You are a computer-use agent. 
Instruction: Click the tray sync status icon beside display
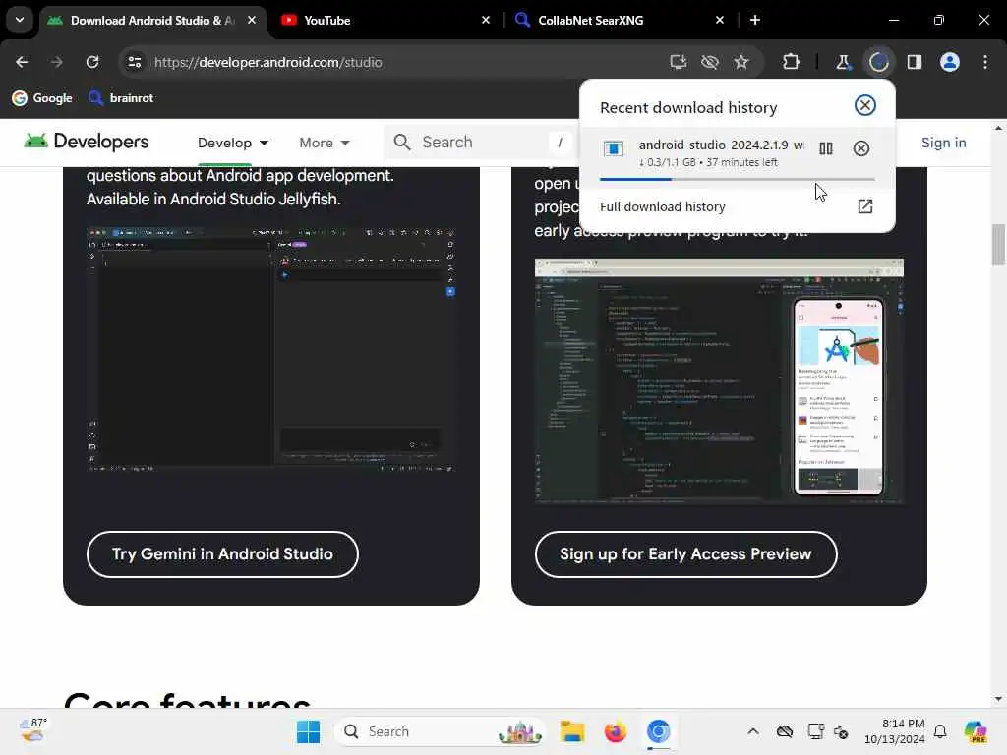tap(841, 731)
